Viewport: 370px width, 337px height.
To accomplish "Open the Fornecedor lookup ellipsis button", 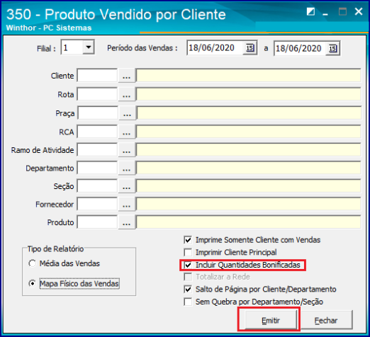I will [127, 204].
